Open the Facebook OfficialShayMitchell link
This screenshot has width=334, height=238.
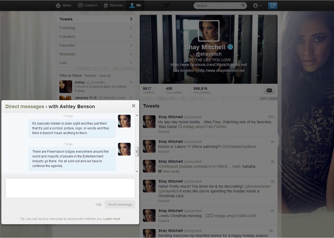click(x=208, y=65)
